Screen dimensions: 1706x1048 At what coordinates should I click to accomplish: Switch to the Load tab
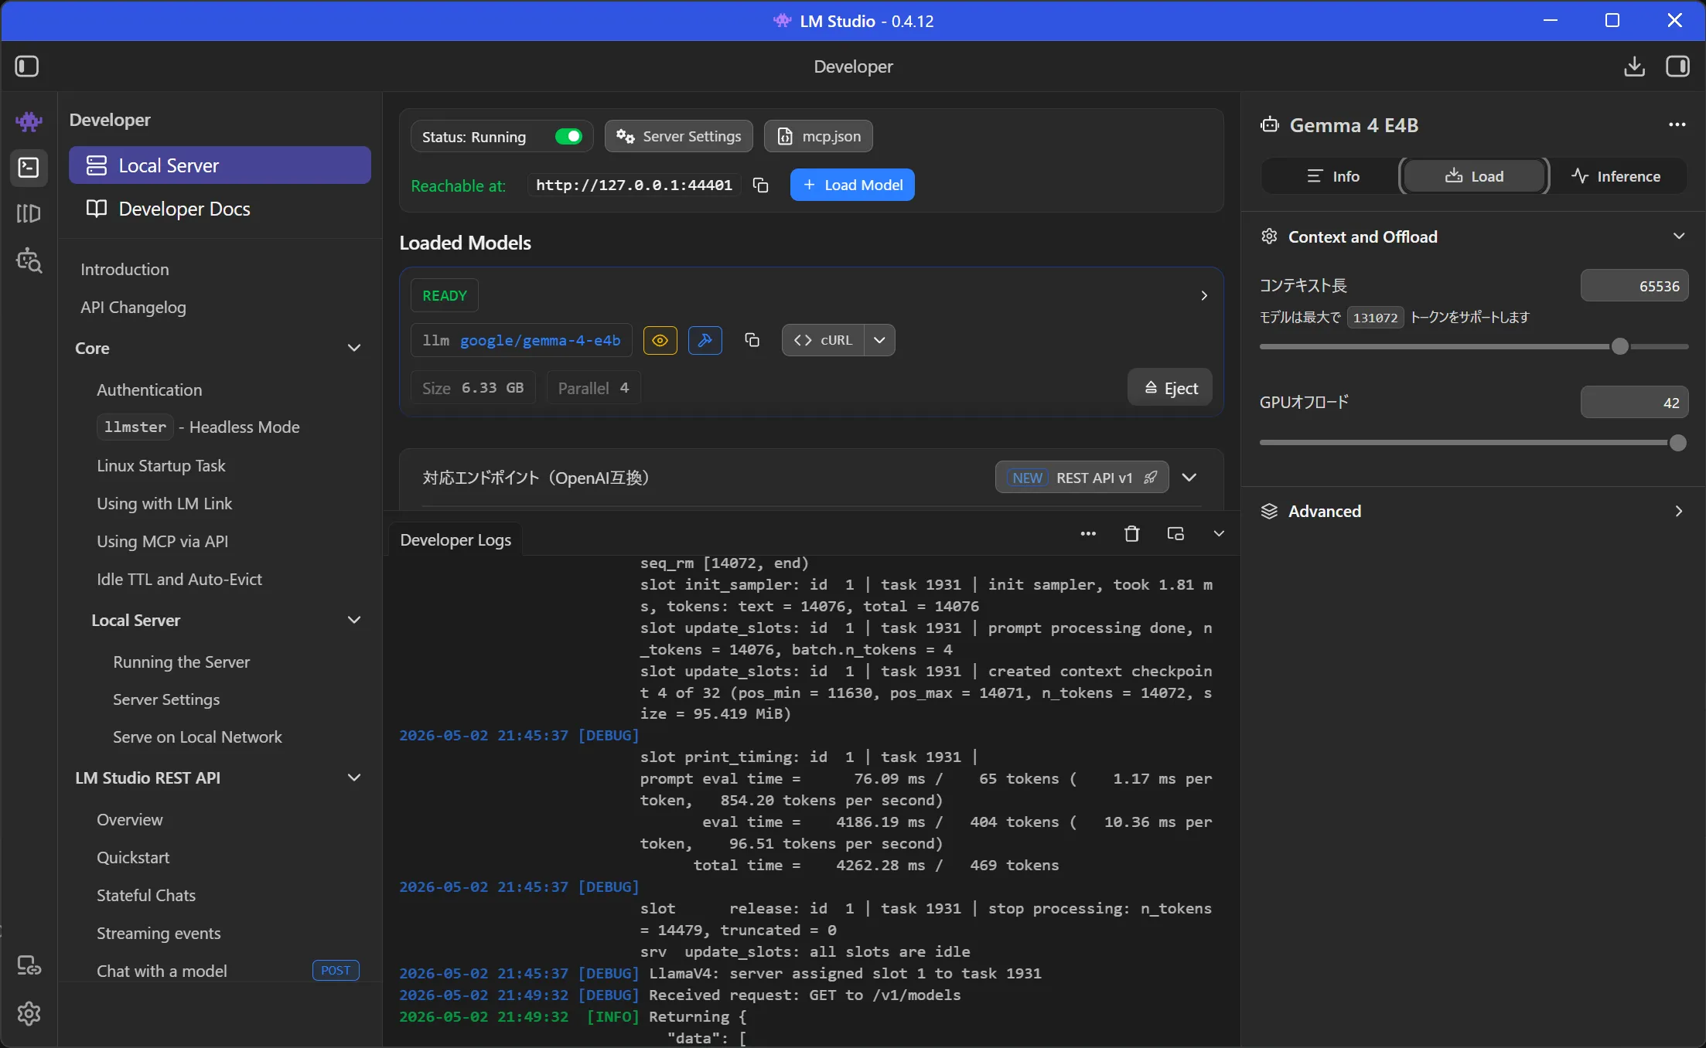(x=1474, y=176)
